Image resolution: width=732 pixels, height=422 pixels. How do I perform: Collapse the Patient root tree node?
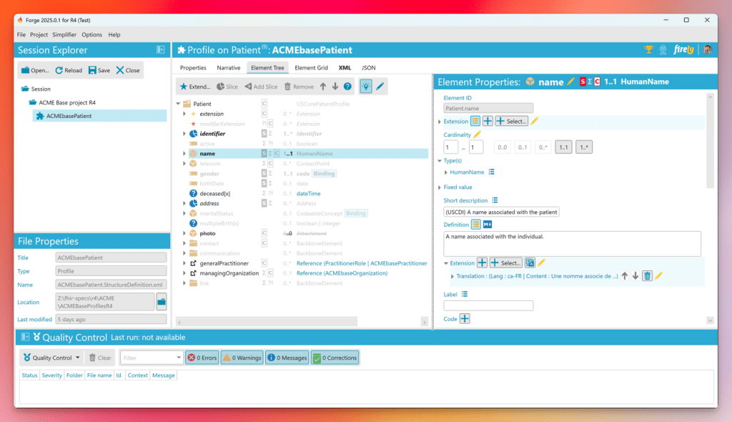(x=178, y=104)
